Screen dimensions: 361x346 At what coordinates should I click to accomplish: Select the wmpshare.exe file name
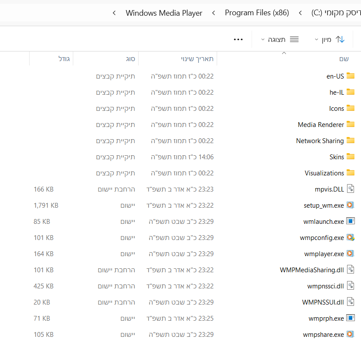pyautogui.click(x=323, y=334)
